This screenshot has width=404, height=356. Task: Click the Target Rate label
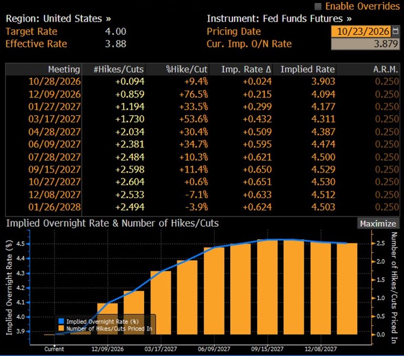31,31
